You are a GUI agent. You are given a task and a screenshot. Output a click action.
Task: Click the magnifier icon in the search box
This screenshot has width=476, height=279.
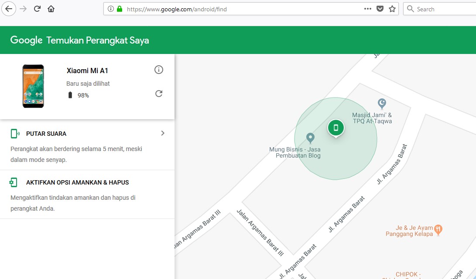(411, 9)
